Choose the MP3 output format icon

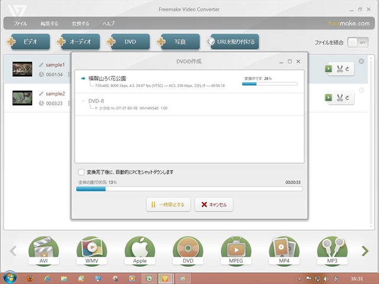coord(332,250)
